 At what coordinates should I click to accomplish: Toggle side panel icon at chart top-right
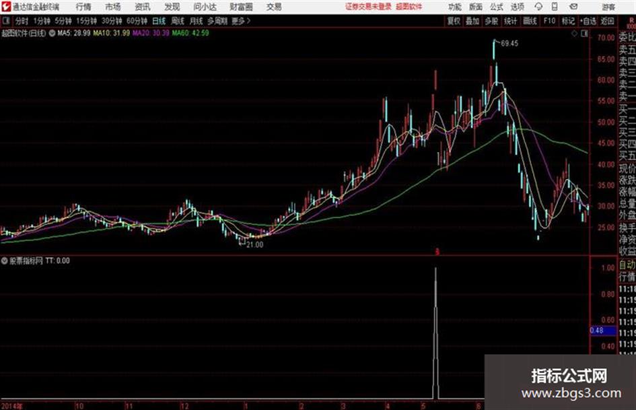tap(584, 34)
